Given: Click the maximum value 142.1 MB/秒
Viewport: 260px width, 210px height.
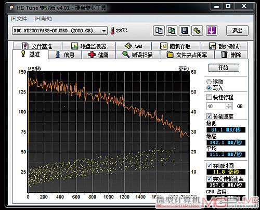Looking at the screenshot, I should (226, 142).
